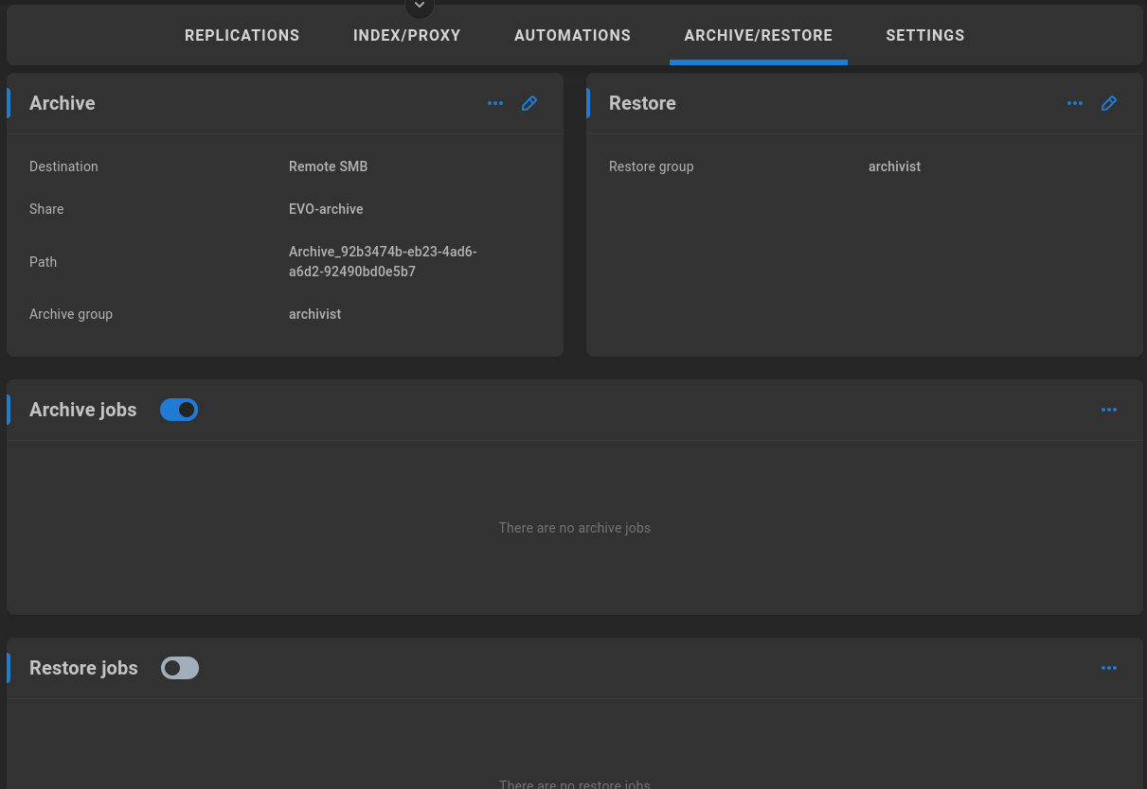The image size is (1147, 789).
Task: Click the pencil icon in the Restore panel
Action: (1109, 103)
